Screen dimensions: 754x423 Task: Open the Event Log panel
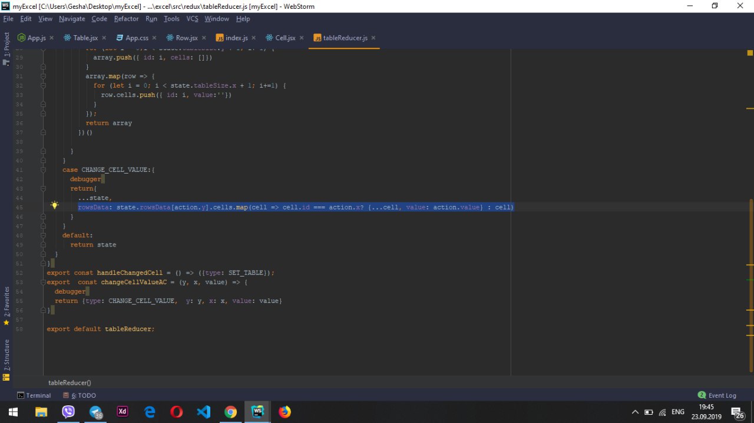(x=717, y=395)
